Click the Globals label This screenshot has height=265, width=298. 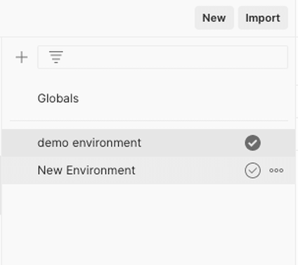[x=58, y=98]
